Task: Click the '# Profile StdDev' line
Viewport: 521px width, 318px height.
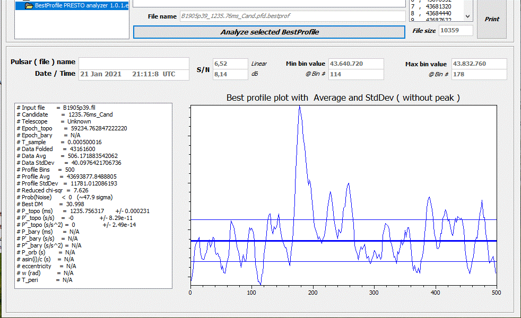Action: (67, 183)
